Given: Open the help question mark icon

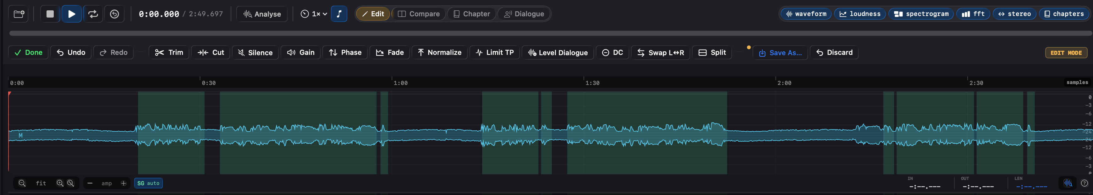Looking at the screenshot, I should click(1085, 183).
